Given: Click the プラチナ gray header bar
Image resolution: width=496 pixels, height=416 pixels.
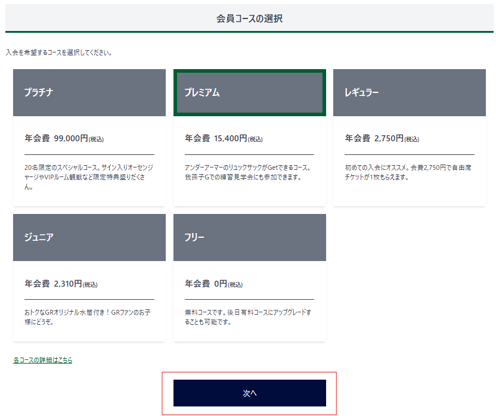Looking at the screenshot, I should click(89, 92).
